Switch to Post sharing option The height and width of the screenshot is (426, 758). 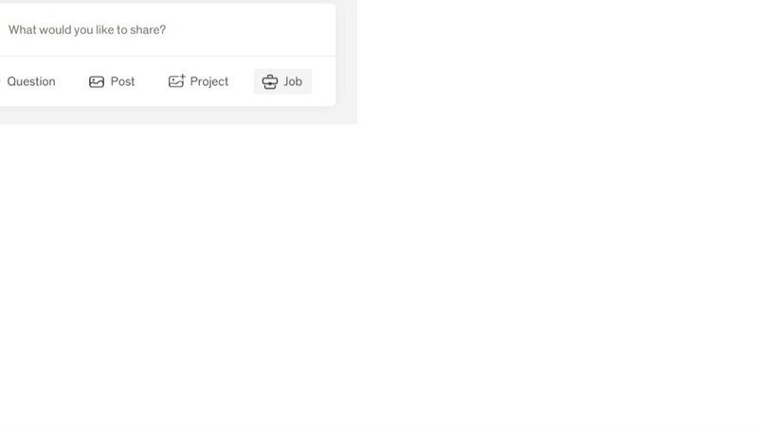point(112,81)
